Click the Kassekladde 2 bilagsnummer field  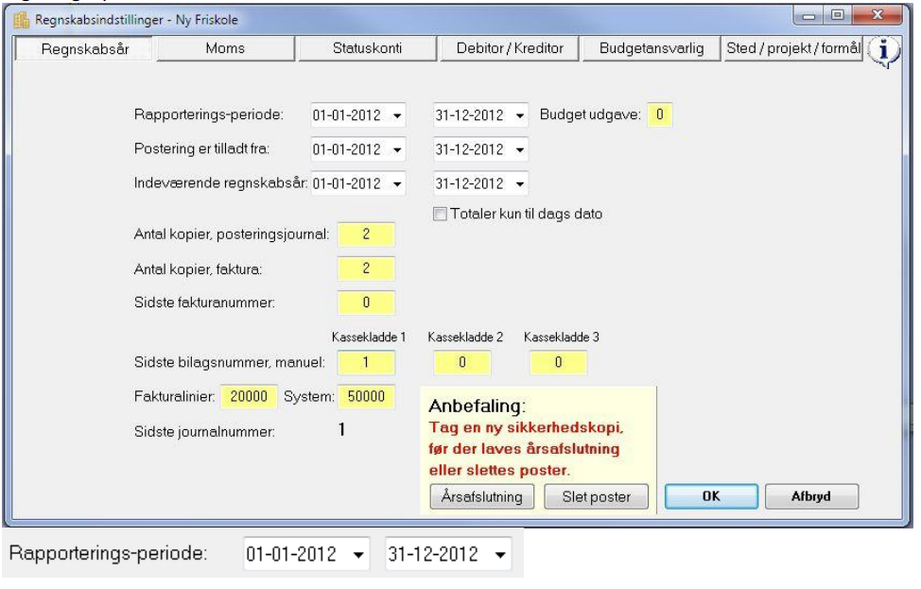coord(462,363)
